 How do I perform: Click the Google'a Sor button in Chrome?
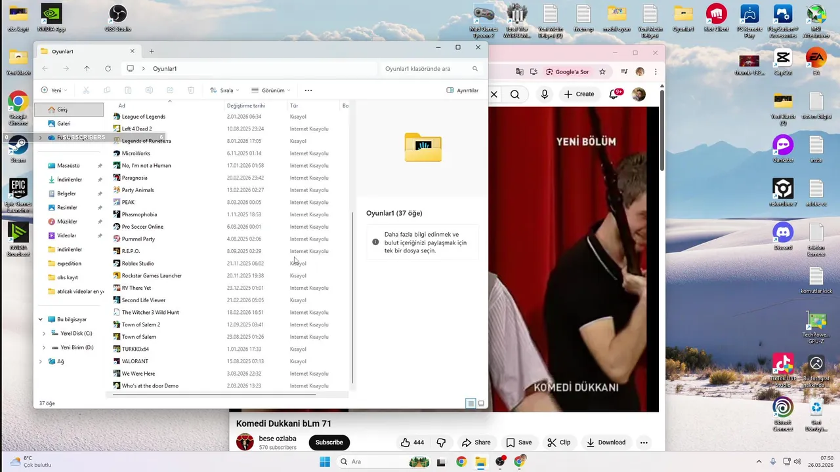(x=567, y=71)
